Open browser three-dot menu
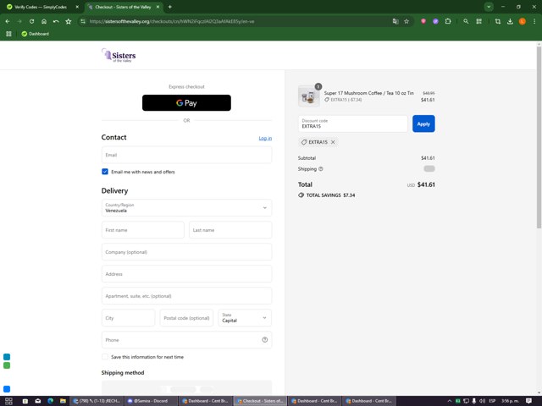Image resolution: width=542 pixels, height=406 pixels. [x=534, y=21]
